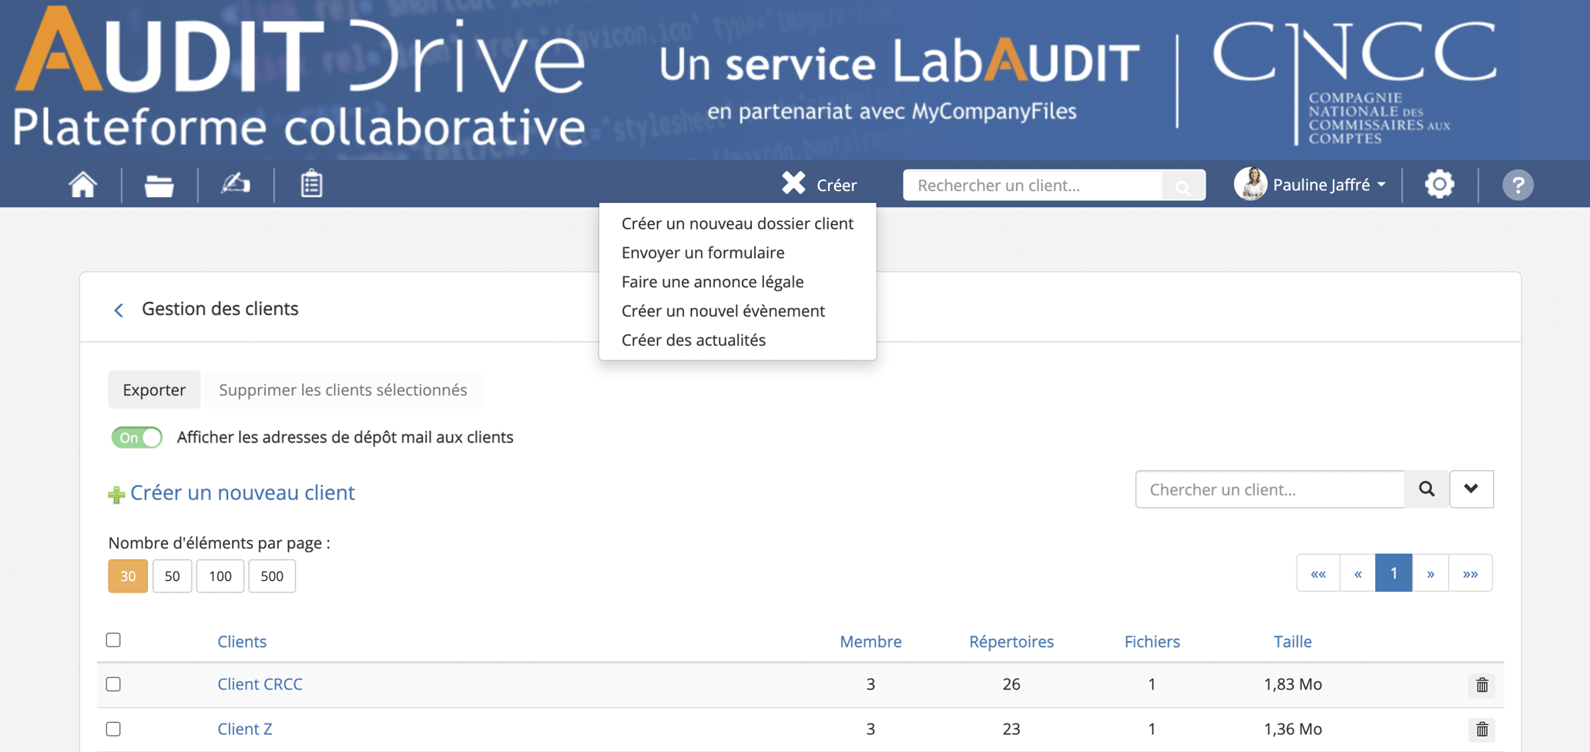Click the clipboard icon in the navigation bar
This screenshot has height=752, width=1590.
click(x=311, y=184)
